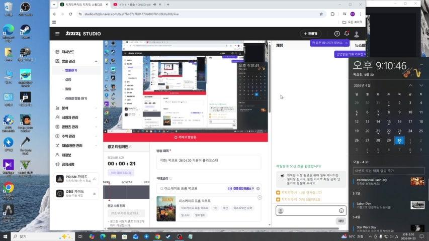Click the event or reminder input field
Screen dimensions: 429x241
388,171
